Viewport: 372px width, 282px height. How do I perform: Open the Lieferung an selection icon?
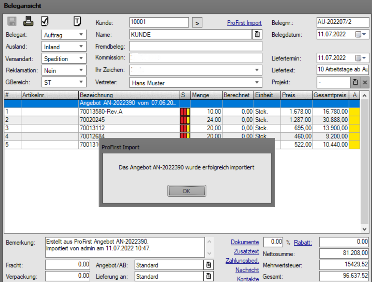point(209,276)
